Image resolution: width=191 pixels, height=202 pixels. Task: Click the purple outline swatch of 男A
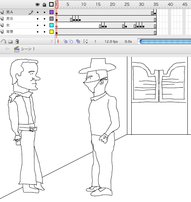pyautogui.click(x=51, y=12)
